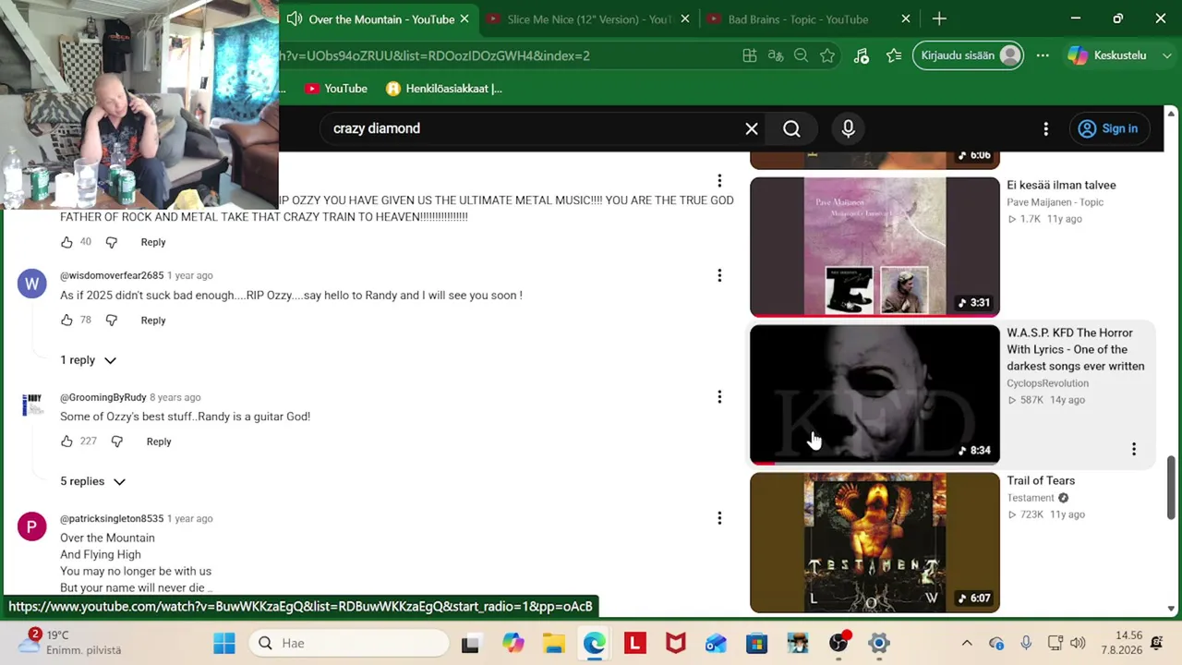
Task: Close the Bad Brains - Topic tab
Action: point(906,18)
